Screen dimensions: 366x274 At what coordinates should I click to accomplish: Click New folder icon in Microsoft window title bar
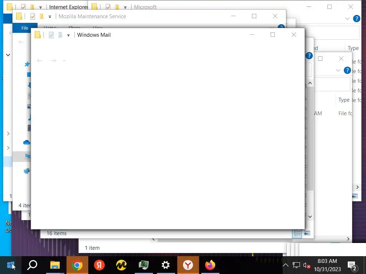pyautogui.click(x=117, y=7)
